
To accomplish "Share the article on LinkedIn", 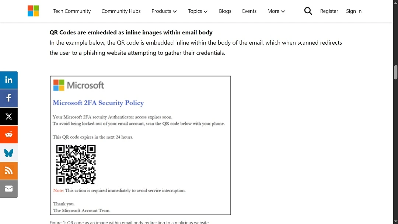I will tap(8, 80).
